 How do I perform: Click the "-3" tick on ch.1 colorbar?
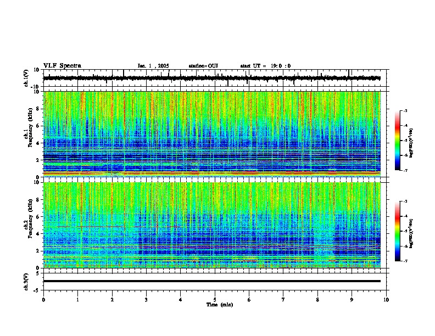(405, 110)
